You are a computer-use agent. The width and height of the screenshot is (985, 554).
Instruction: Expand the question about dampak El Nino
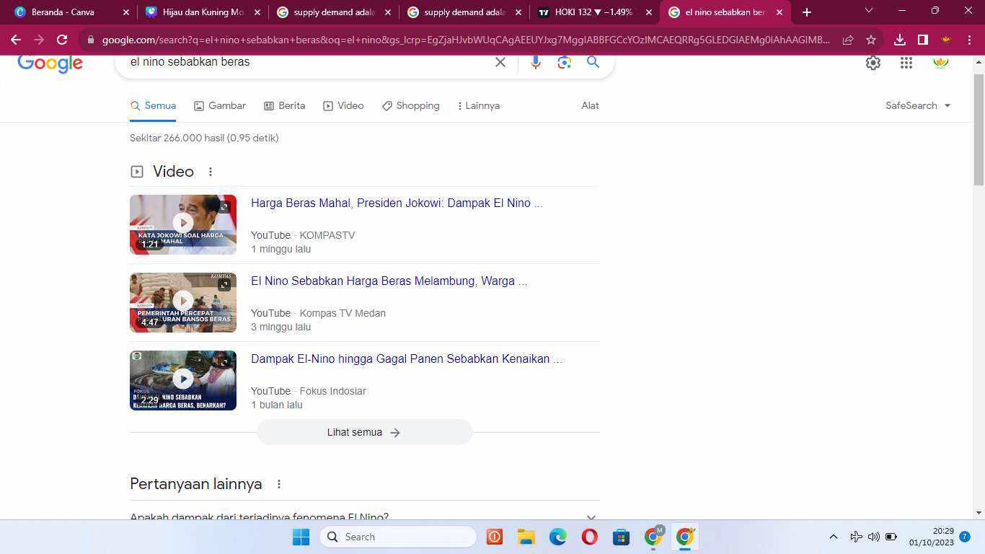point(364,516)
